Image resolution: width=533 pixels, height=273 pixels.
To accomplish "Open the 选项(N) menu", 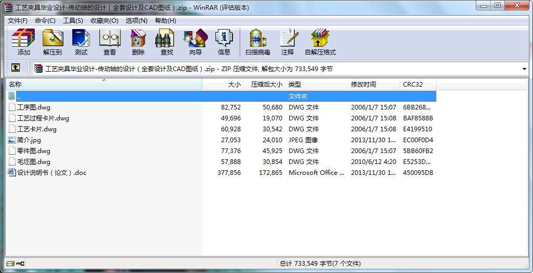I will point(136,21).
